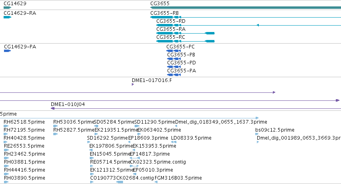Select the RH62518.5prime EST arrow
This screenshot has height=184, width=341.
click(x=6, y=126)
